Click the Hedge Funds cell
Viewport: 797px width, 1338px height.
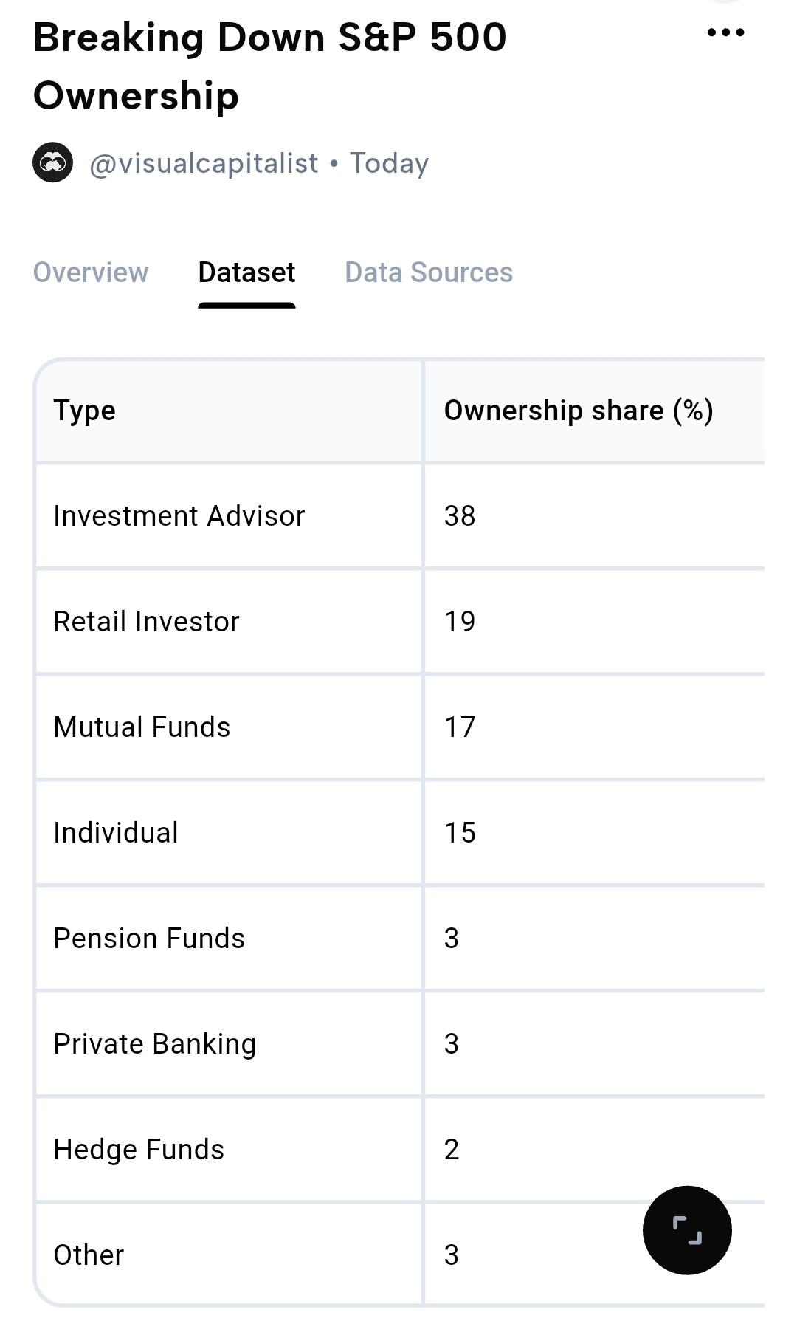pos(229,1150)
